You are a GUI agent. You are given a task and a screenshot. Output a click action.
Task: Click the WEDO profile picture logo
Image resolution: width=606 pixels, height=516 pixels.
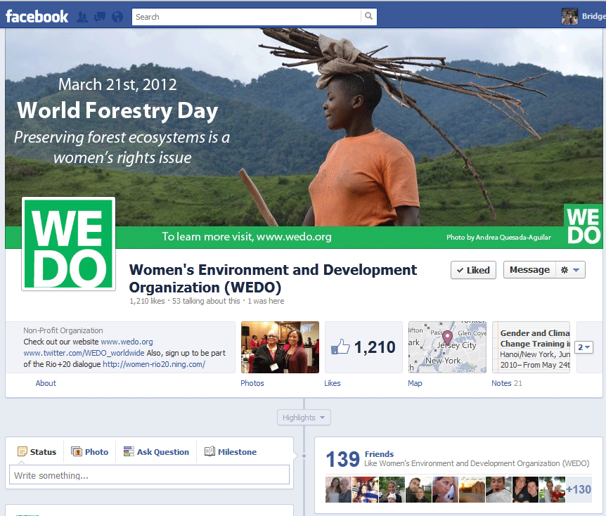click(69, 244)
